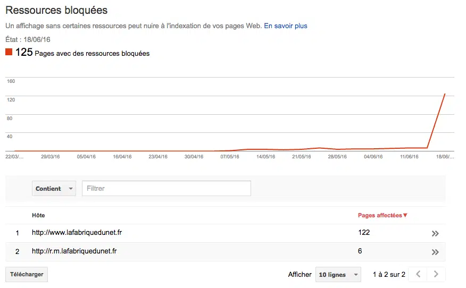The image size is (466, 288).
Task: Sort by the Pages affectées column header
Action: click(x=380, y=215)
